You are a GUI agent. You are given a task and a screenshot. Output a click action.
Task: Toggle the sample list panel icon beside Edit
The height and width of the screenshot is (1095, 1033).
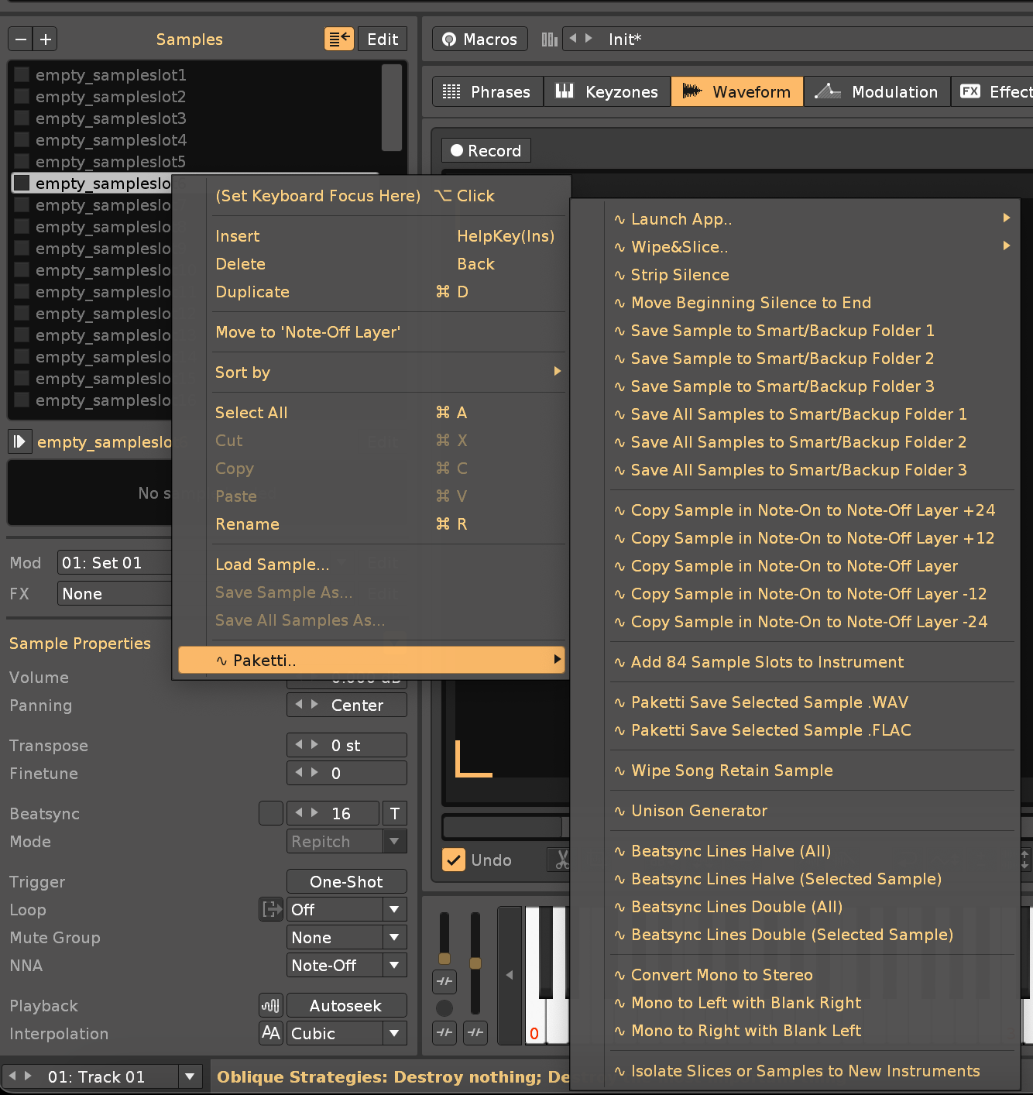339,39
